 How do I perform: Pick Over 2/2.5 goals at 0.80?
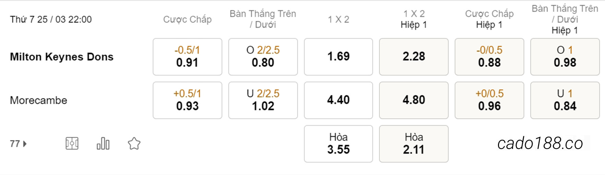click(263, 57)
